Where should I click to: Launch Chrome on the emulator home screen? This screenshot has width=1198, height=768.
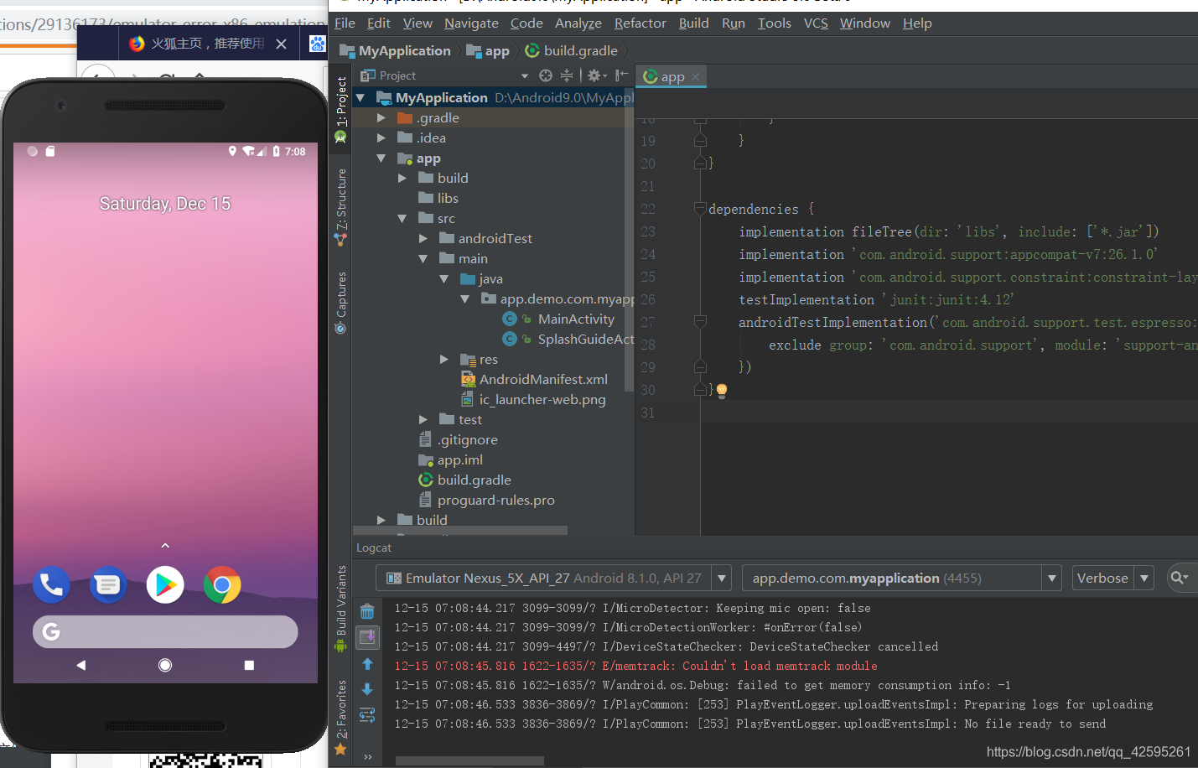click(x=221, y=584)
